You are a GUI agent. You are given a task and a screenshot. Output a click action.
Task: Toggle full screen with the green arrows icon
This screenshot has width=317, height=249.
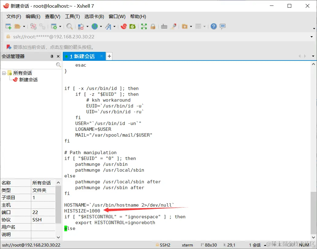(144, 26)
